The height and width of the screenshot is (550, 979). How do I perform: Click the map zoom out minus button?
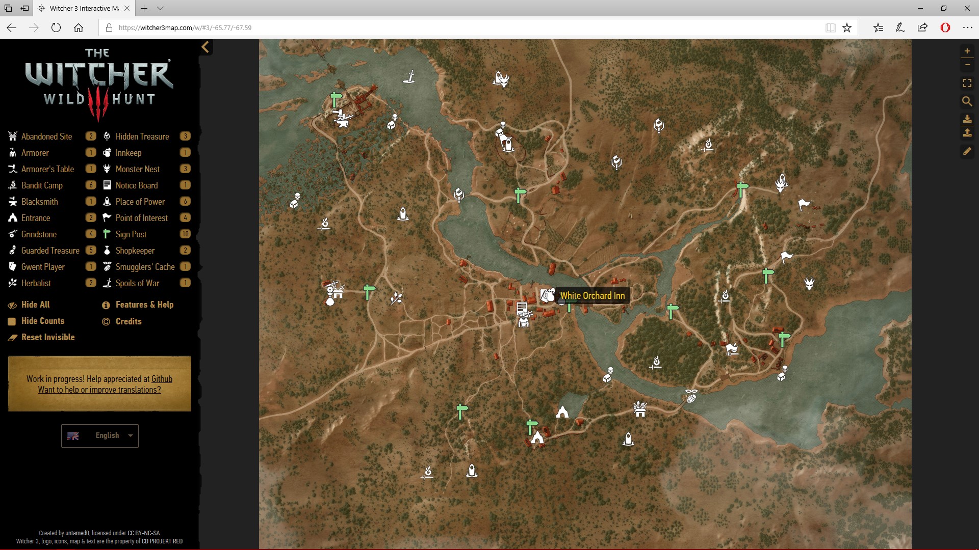click(967, 65)
